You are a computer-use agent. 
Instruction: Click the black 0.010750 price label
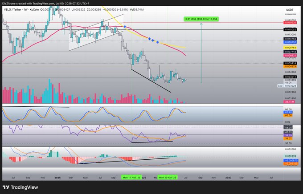tap(290, 39)
